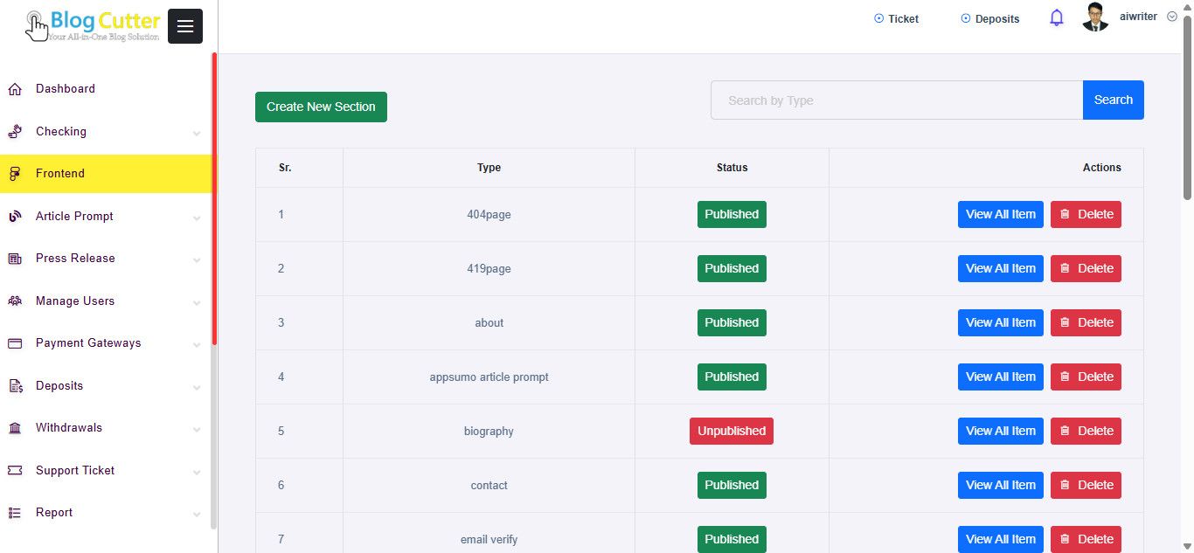Expand the Deposits sidebar chevron
Image resolution: width=1194 pixels, height=553 pixels.
point(197,388)
